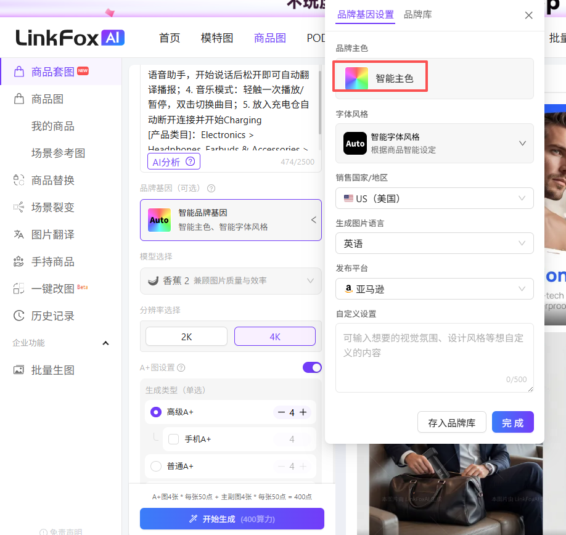Click the 开始生成 button
This screenshot has width=566, height=535.
tap(232, 519)
